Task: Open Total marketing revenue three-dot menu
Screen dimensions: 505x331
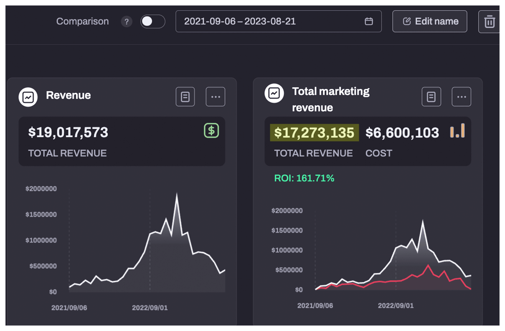Action: (x=461, y=97)
